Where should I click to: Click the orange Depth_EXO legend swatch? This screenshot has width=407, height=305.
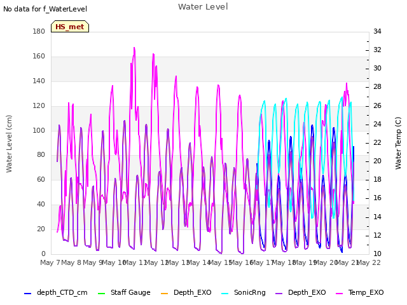coord(165,294)
